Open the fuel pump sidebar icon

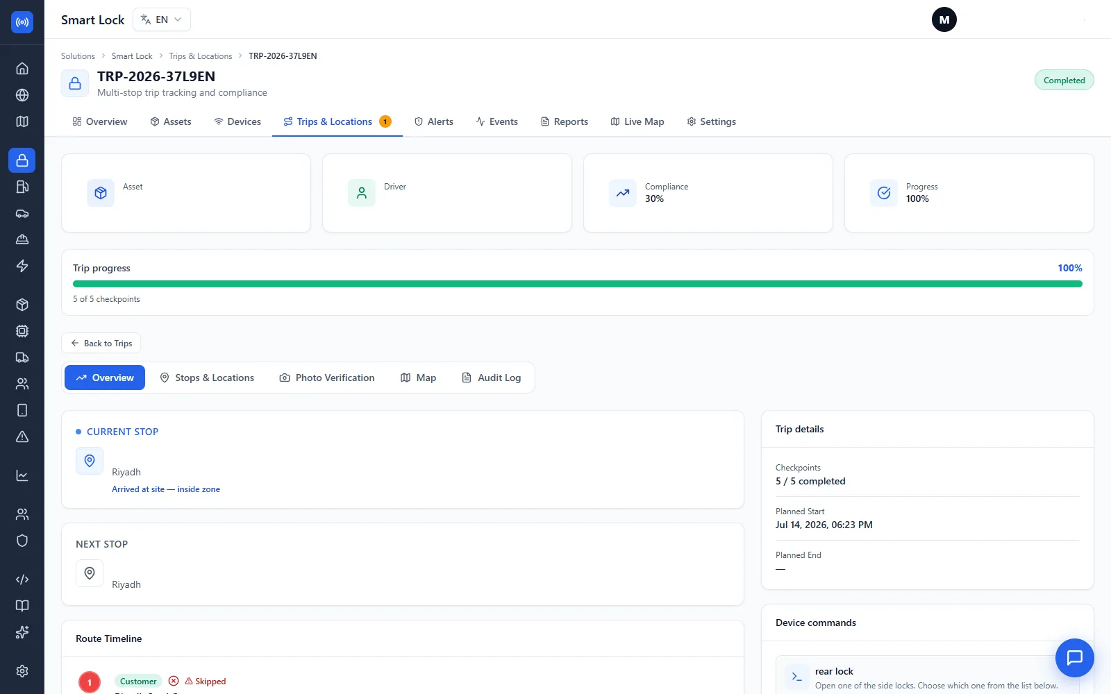click(22, 187)
